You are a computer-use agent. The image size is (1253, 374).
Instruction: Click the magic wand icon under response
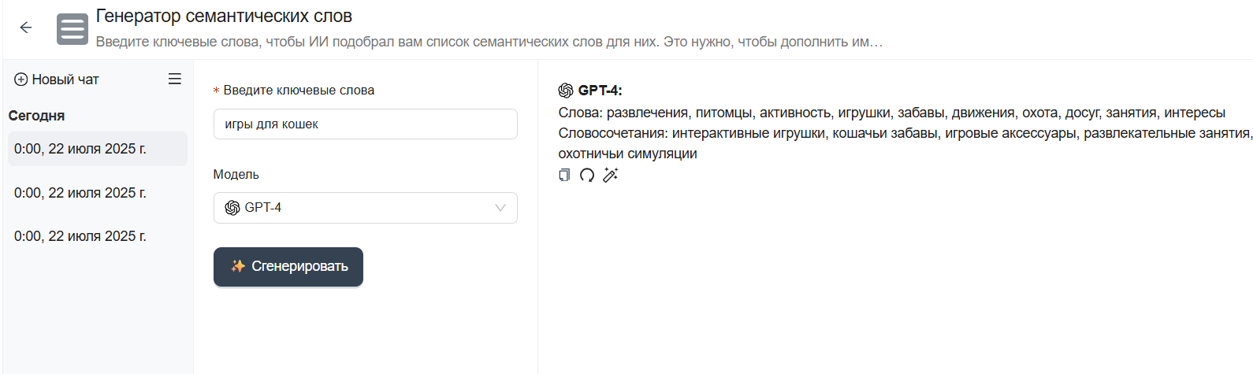(610, 175)
